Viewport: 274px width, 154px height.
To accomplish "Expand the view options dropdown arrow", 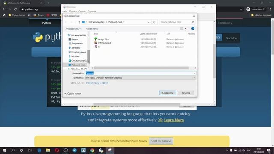I will pyautogui.click(x=185, y=29).
